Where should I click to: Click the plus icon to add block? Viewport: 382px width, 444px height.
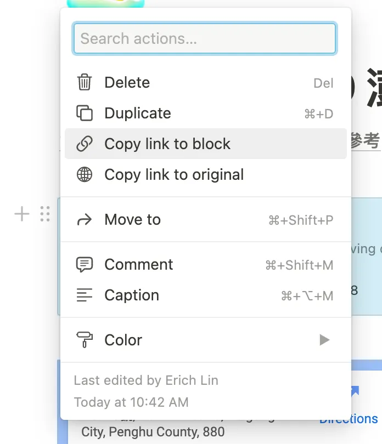pos(21,214)
